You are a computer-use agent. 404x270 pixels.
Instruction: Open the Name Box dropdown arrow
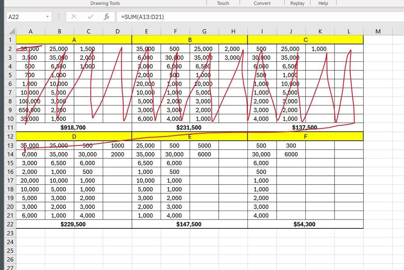(47, 17)
